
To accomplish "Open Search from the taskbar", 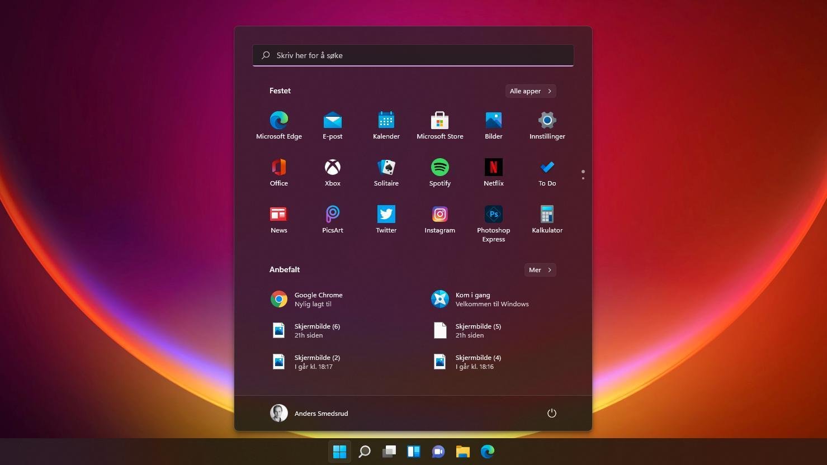I will pos(365,452).
